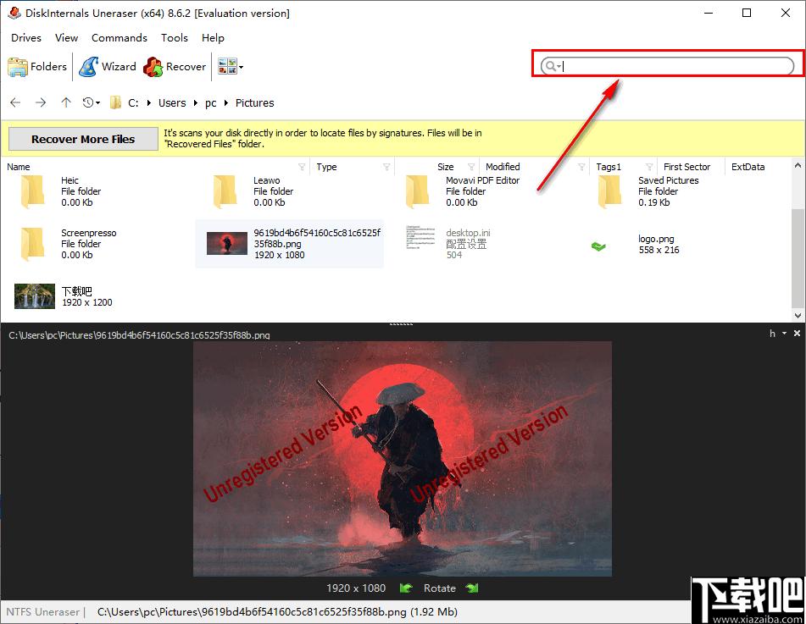Rotate image left with green arrow

click(x=406, y=588)
